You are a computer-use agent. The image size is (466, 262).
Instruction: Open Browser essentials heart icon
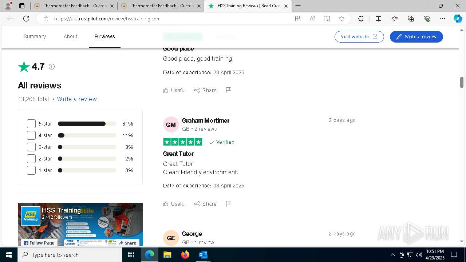pyautogui.click(x=427, y=19)
